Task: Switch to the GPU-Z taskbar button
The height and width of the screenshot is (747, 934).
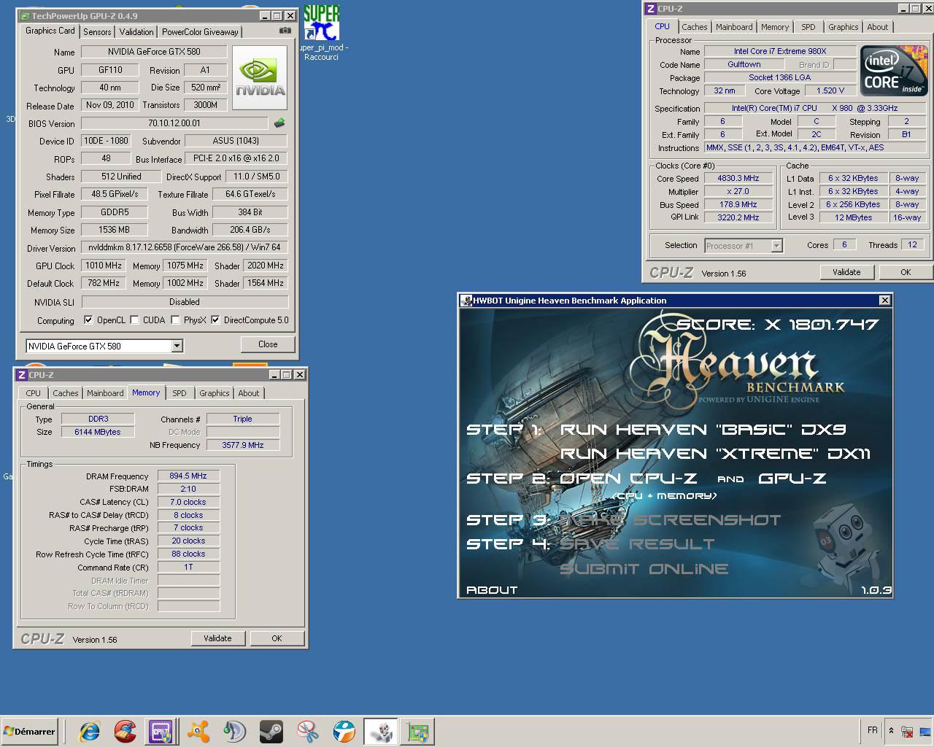Action: [x=418, y=732]
